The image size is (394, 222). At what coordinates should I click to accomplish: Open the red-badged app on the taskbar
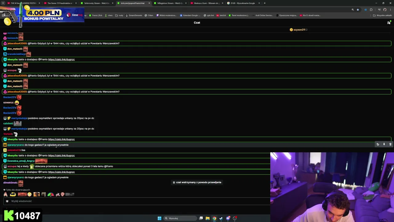(235, 218)
